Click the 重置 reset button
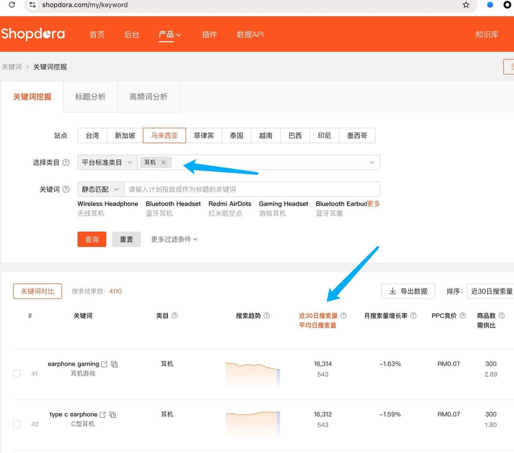 click(126, 239)
